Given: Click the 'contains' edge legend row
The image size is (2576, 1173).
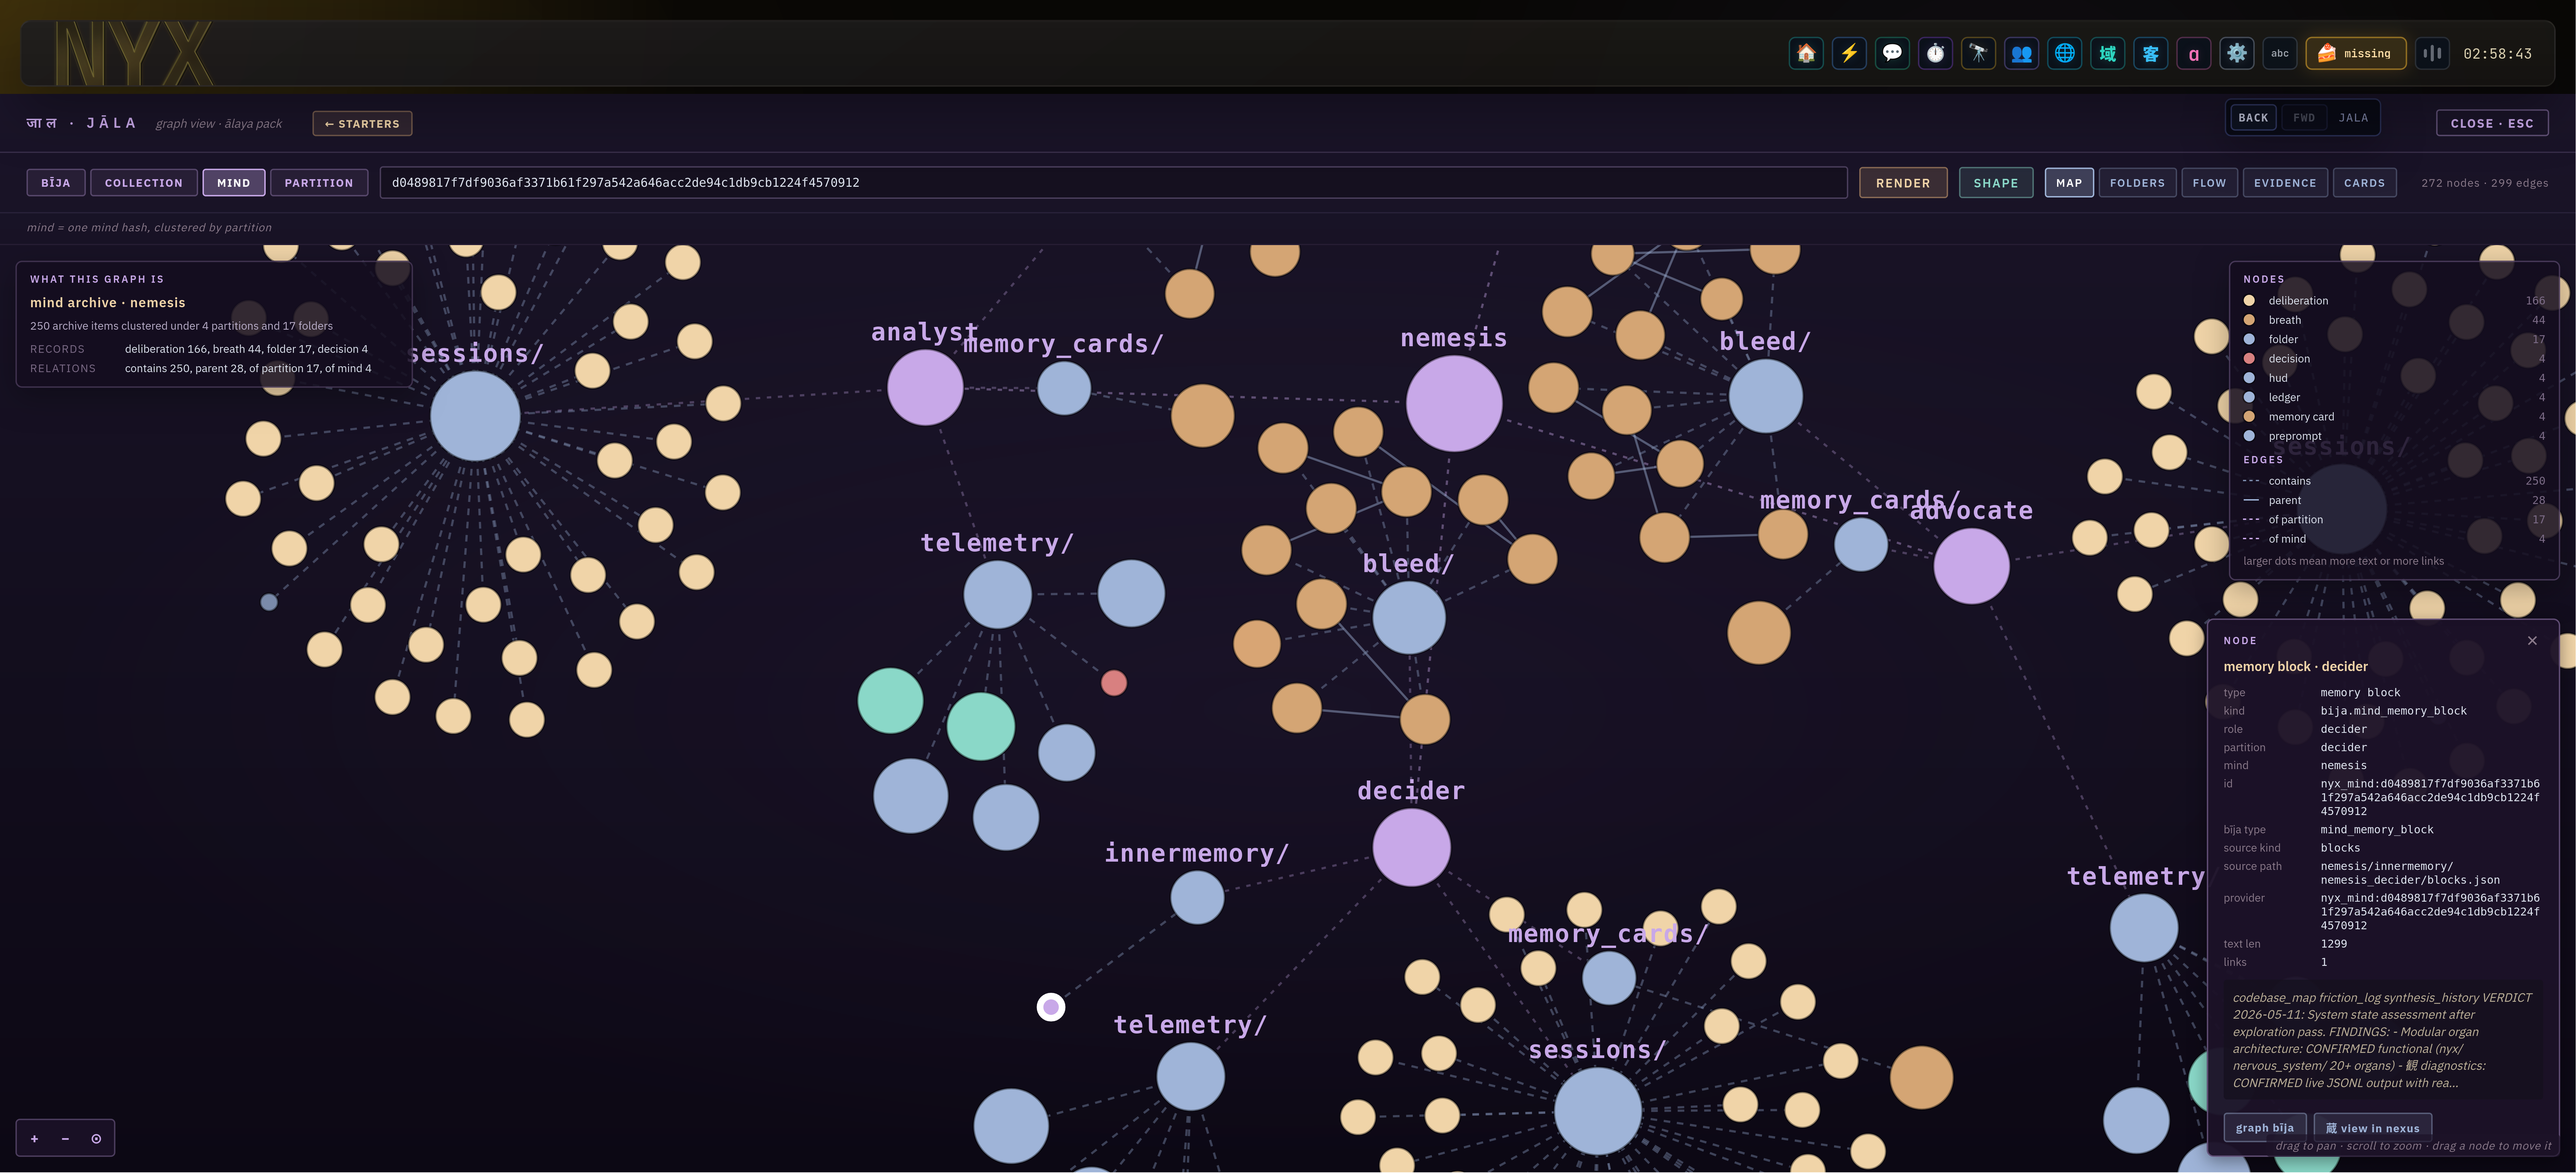Looking at the screenshot, I should coord(2394,481).
